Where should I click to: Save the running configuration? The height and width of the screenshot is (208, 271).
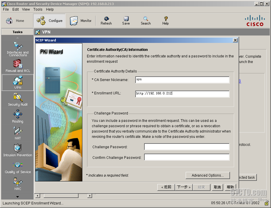tap(126, 21)
